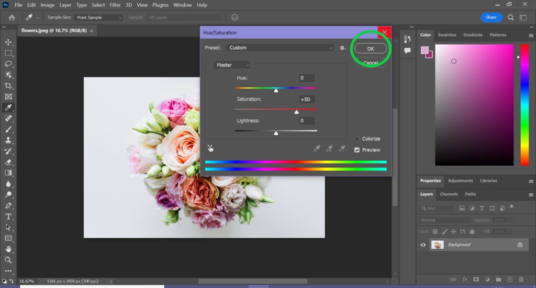This screenshot has height=288, width=536.
Task: Open the Filter menu
Action: [115, 5]
